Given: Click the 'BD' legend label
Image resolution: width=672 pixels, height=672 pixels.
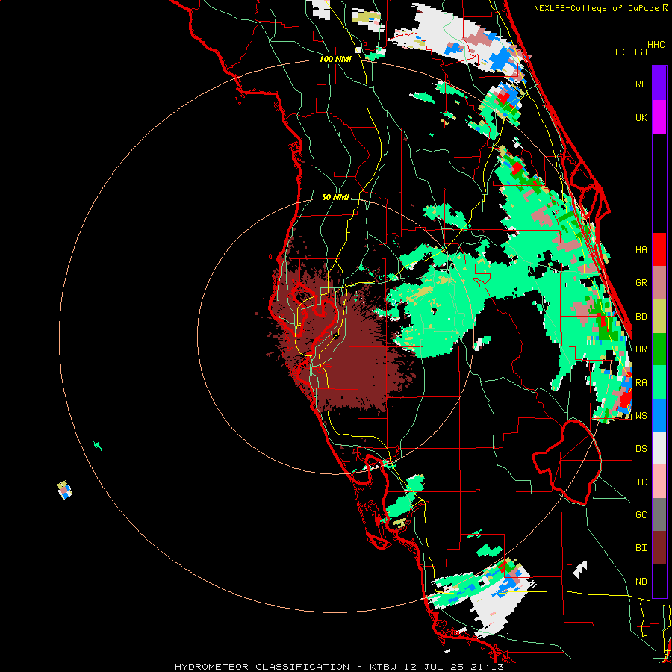Looking at the screenshot, I should 641,317.
